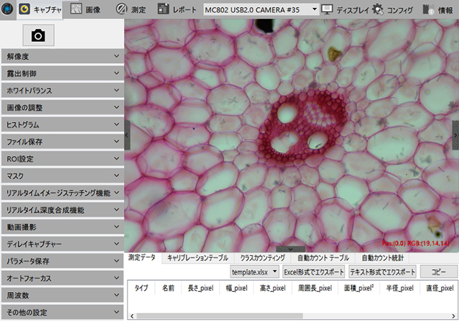
Task: Click the camera snapshot button
Action: 38,35
